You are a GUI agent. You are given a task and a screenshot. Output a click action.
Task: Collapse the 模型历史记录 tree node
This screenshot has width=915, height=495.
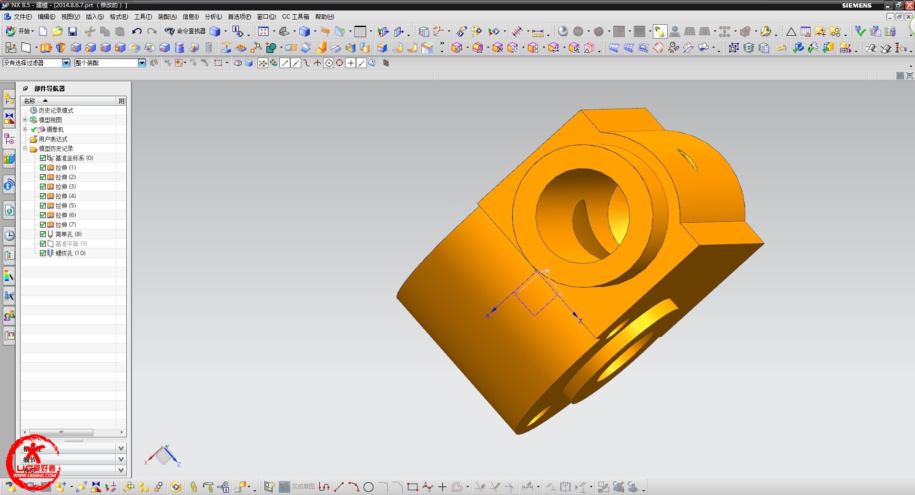tap(25, 148)
